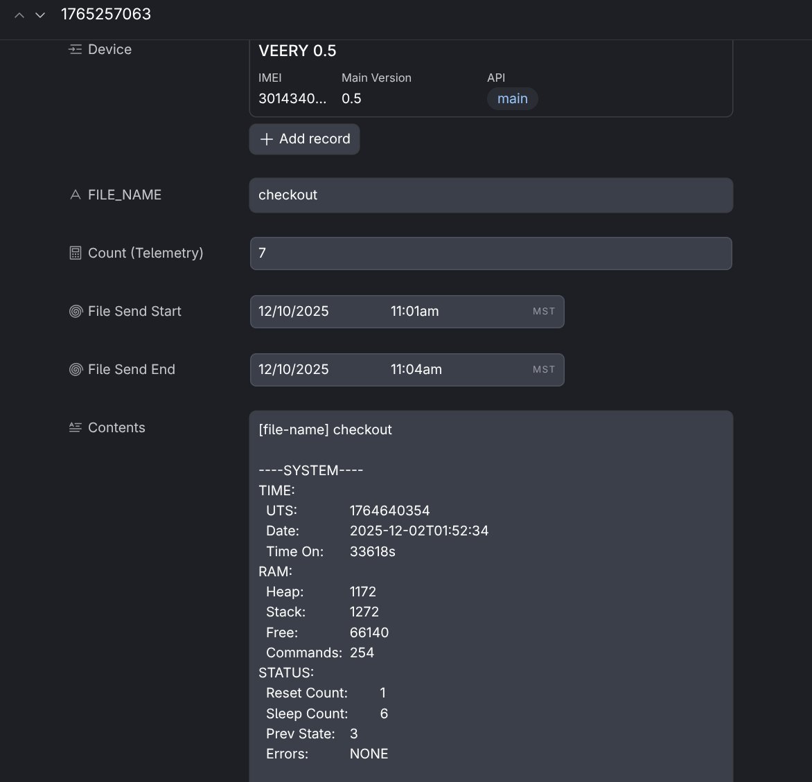Open the VEERY 0.5 linked device card
Screen dimensions: 812x782
[491, 78]
